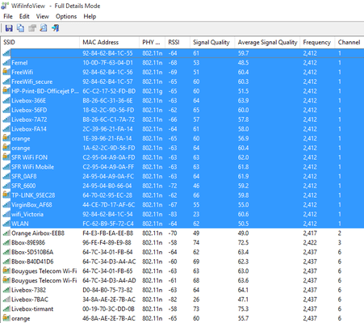The width and height of the screenshot is (364, 323).
Task: Click the 2,417 frequency value
Action: 310,233
